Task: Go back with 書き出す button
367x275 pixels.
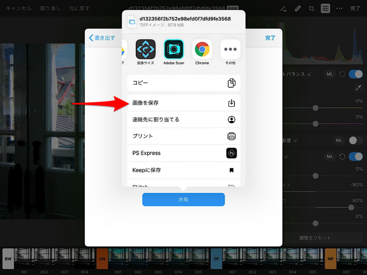Action: (102, 38)
